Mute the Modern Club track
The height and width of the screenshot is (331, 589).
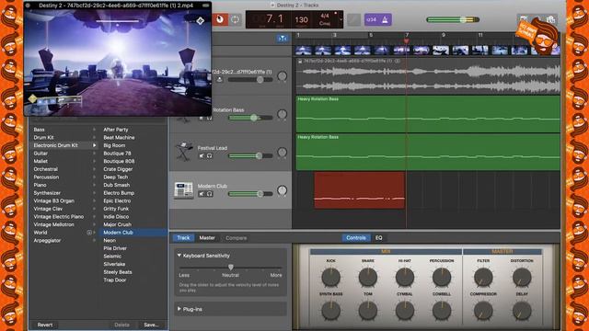click(202, 194)
